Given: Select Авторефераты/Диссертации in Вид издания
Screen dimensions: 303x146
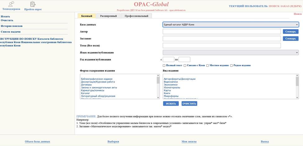Looking at the screenshot, I should (x=180, y=79).
